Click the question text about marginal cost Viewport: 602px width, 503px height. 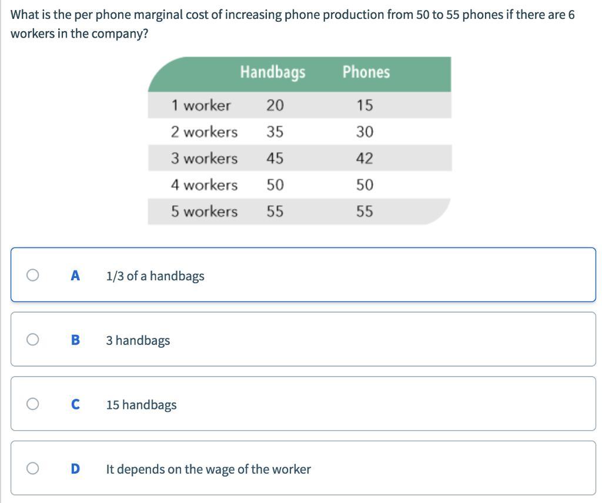(x=293, y=24)
